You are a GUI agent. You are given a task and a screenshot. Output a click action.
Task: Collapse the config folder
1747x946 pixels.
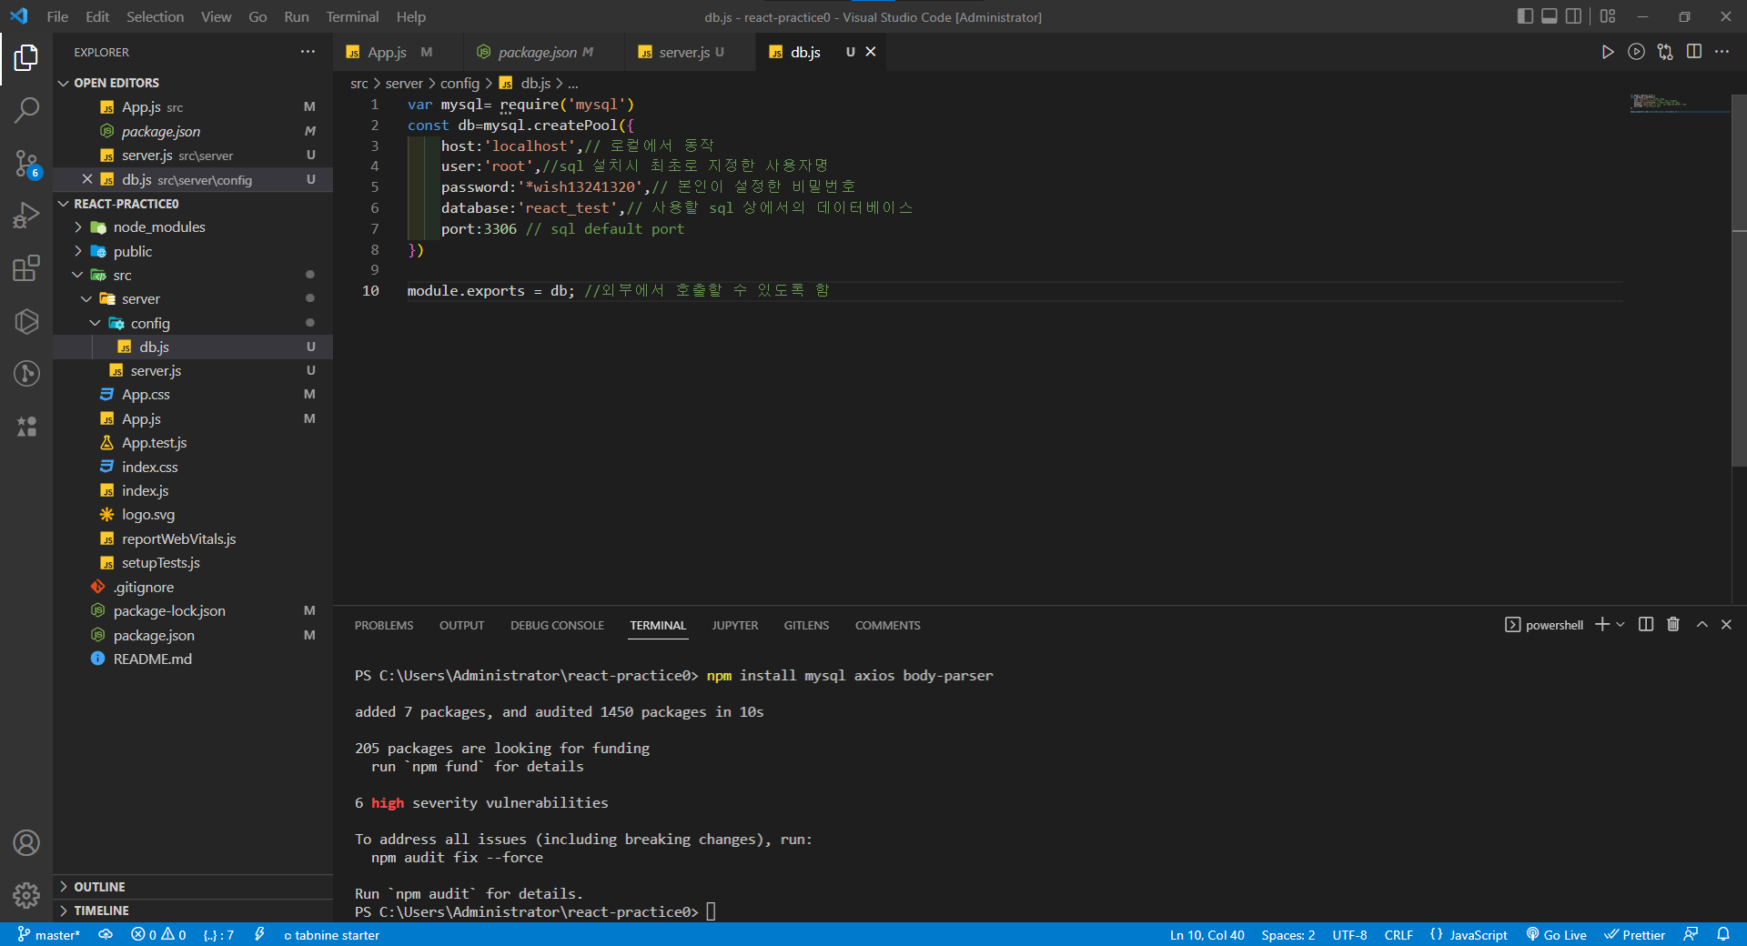[96, 323]
